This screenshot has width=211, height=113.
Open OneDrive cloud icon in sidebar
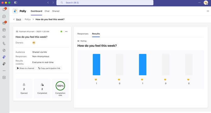[x=4, y=37]
